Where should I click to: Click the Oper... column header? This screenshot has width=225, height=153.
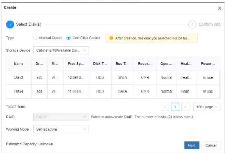[x=166, y=64]
